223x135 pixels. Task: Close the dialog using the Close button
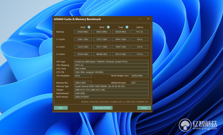(144, 108)
